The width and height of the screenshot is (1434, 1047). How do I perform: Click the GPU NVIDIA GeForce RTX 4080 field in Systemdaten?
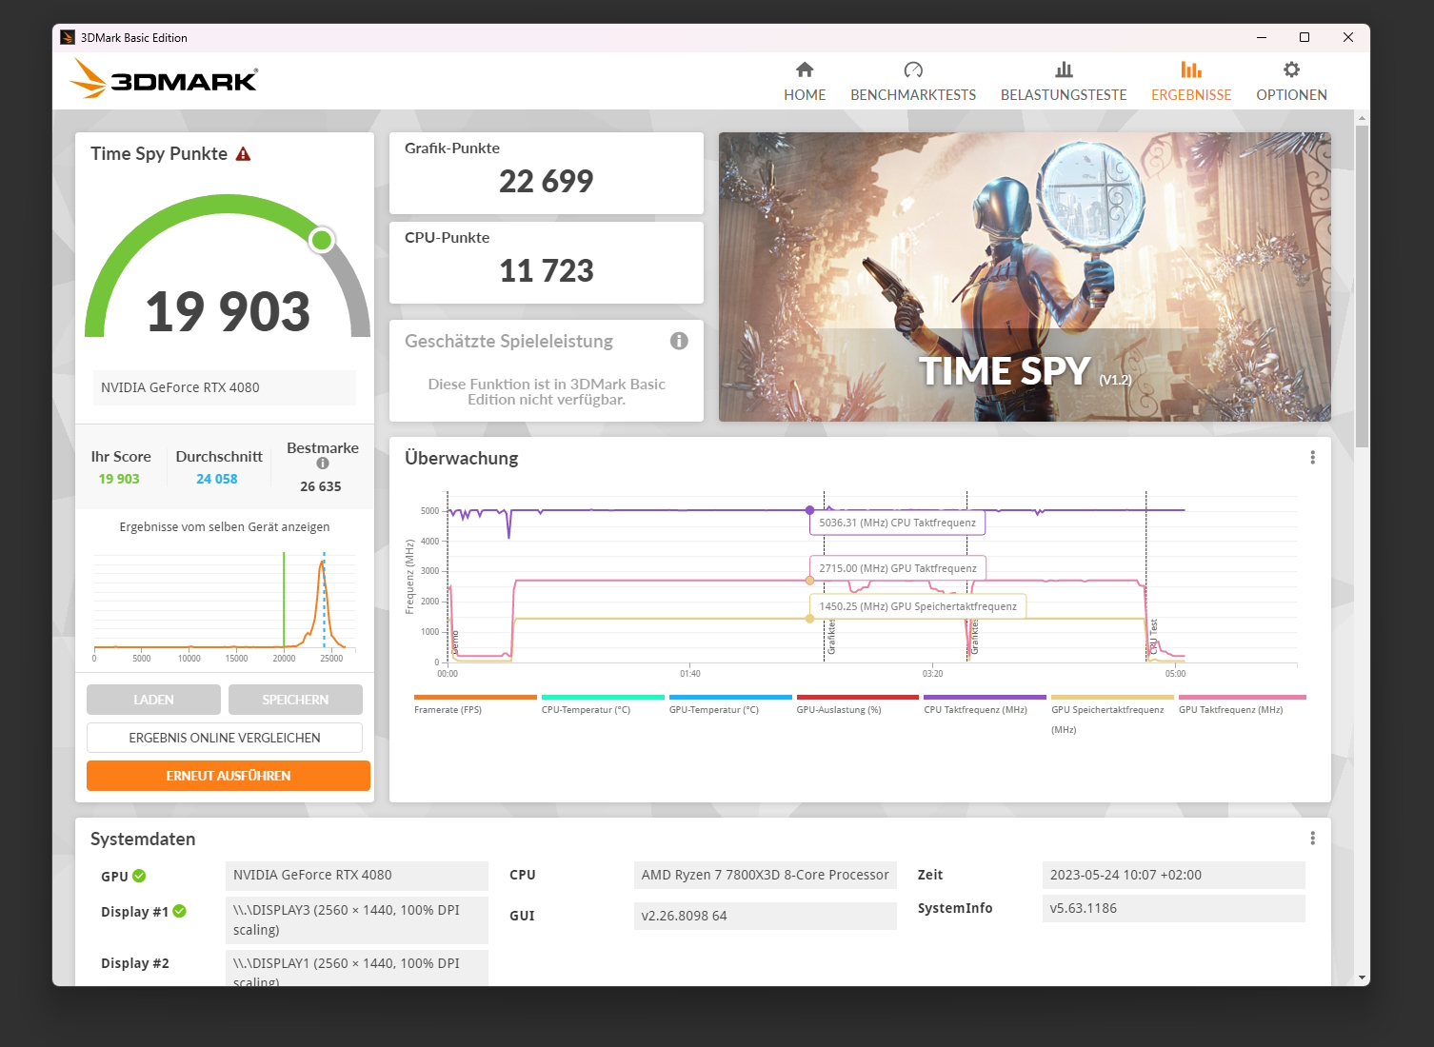click(357, 876)
